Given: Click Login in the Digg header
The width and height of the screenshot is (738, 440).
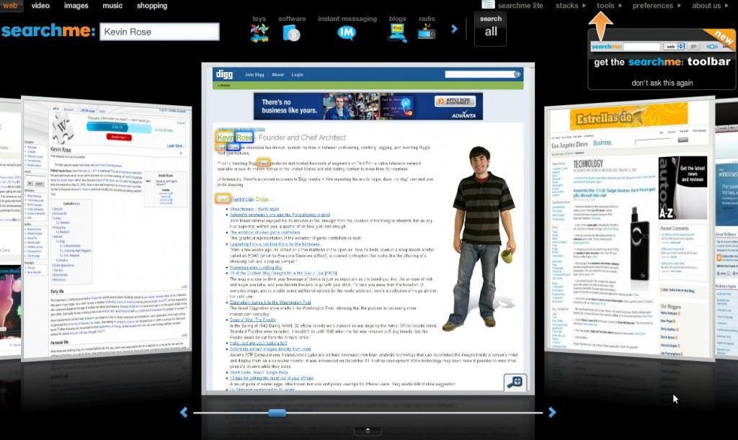Looking at the screenshot, I should [x=297, y=75].
